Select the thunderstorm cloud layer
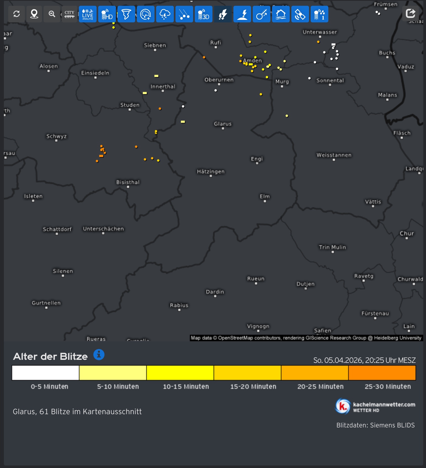Viewport: 426px width, 468px height. 165,14
